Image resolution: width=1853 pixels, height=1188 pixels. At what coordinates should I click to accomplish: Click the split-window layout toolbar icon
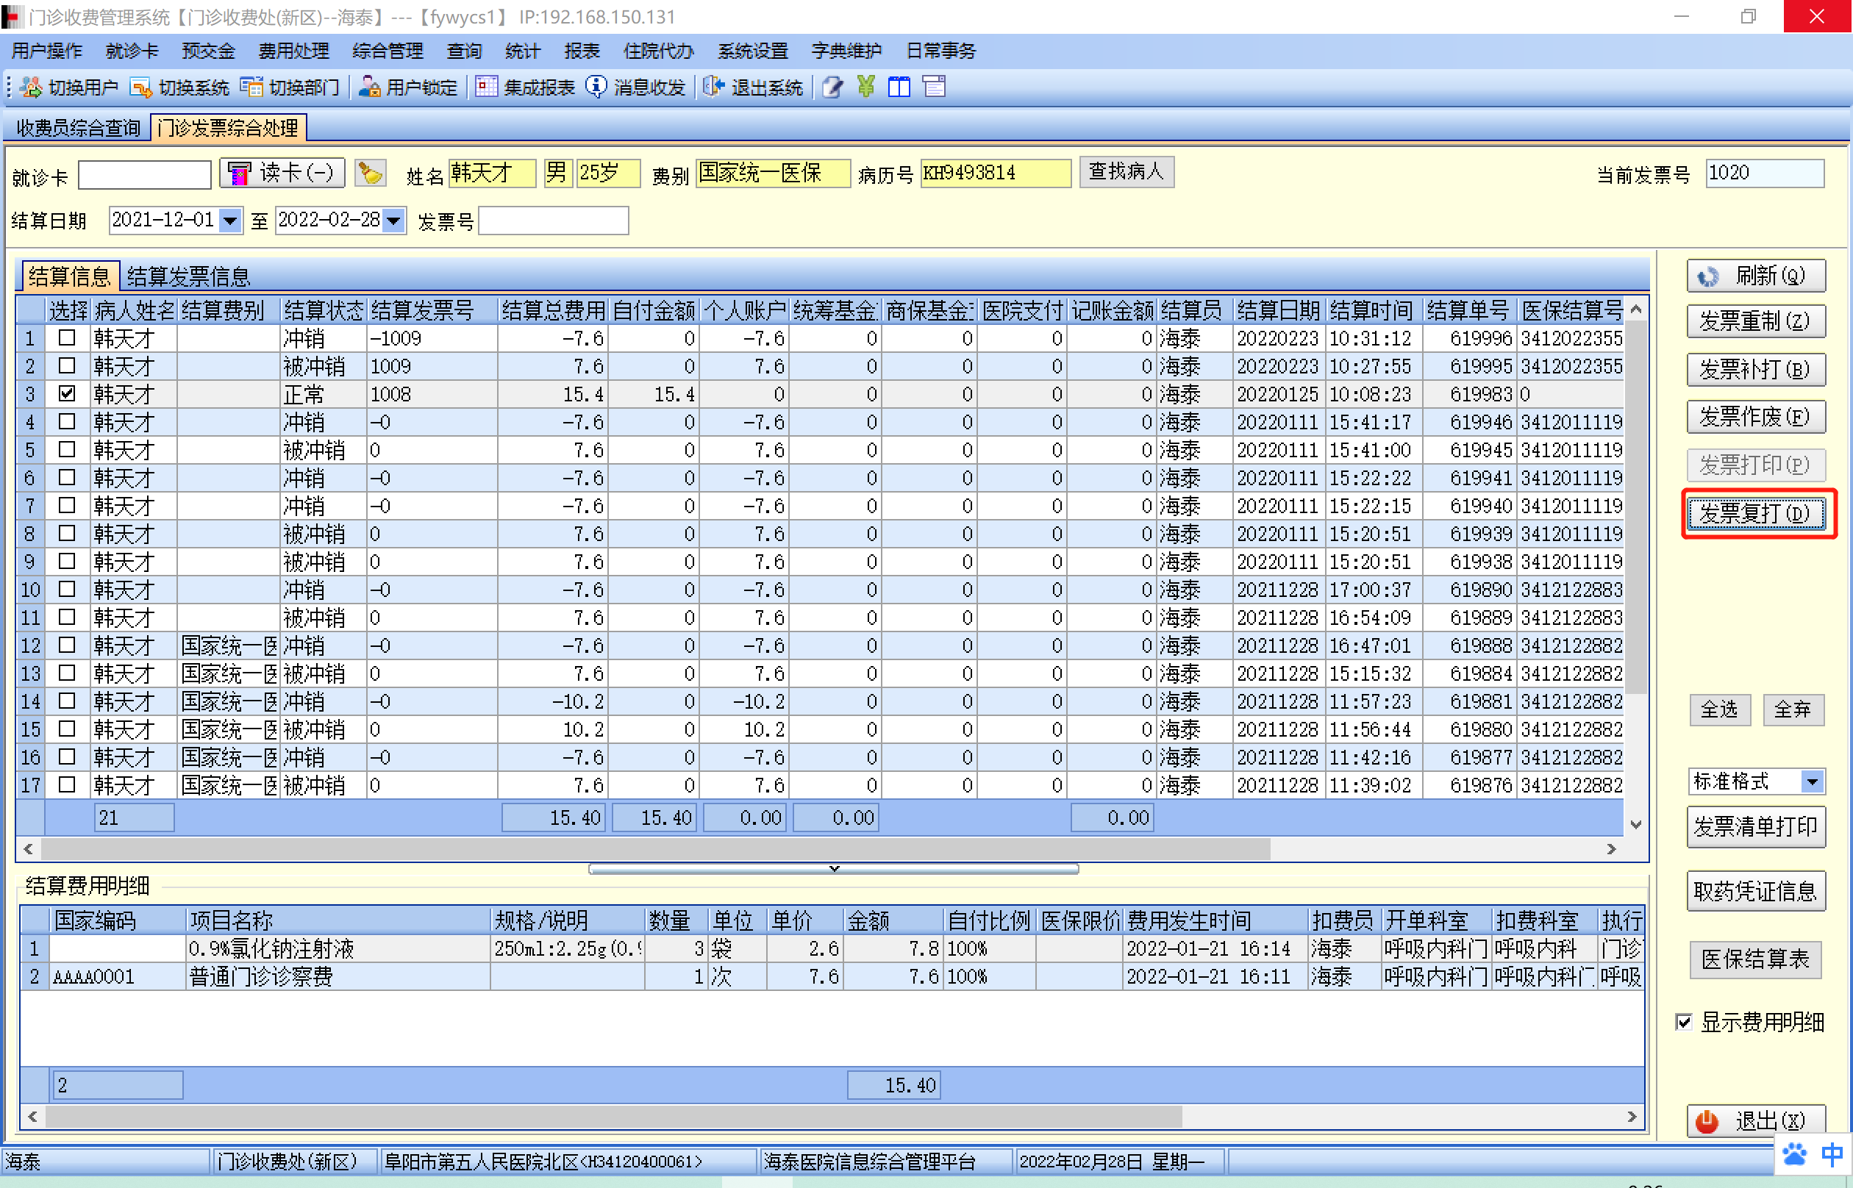[899, 87]
